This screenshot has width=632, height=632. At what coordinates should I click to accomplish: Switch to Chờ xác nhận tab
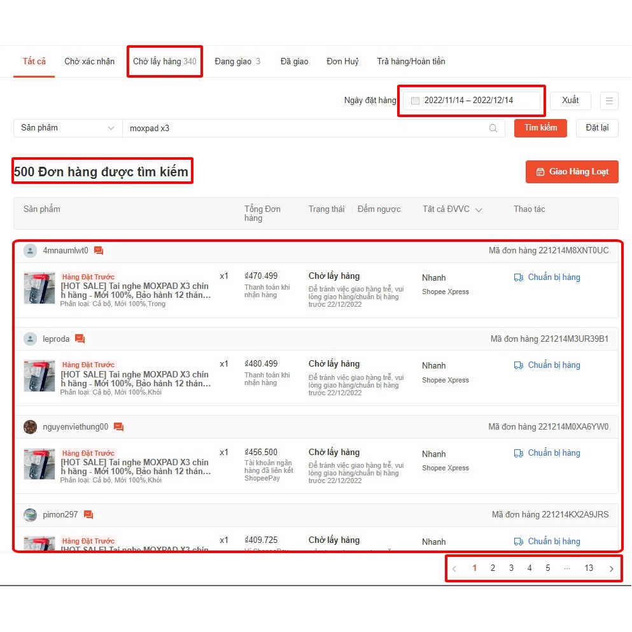click(x=90, y=61)
